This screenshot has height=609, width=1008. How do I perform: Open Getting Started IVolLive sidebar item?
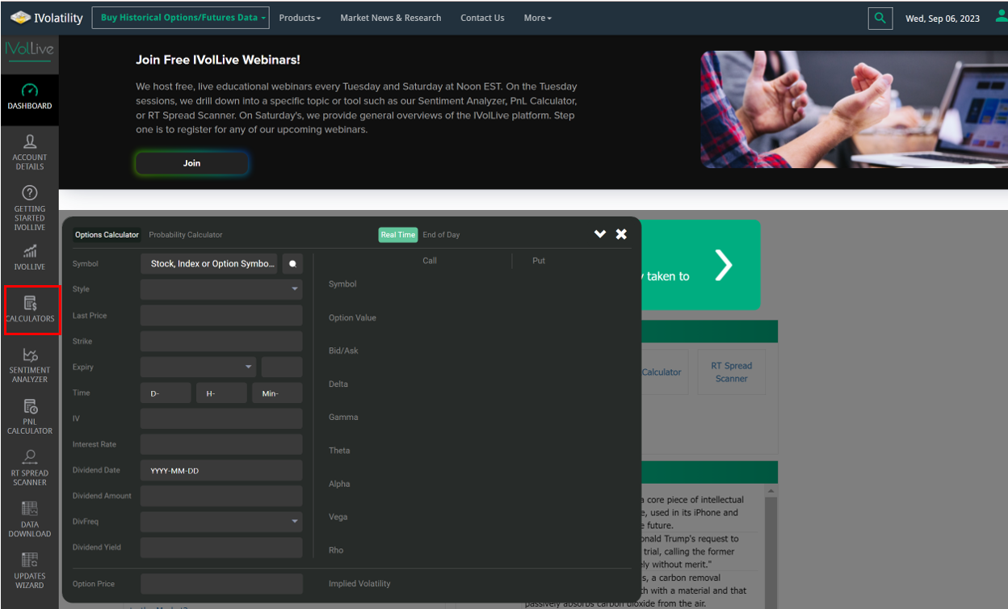[x=29, y=208]
